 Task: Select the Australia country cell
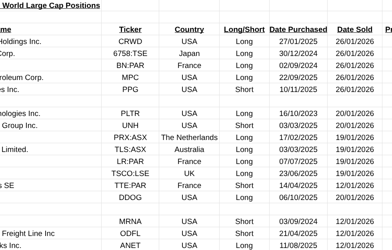pos(189,150)
